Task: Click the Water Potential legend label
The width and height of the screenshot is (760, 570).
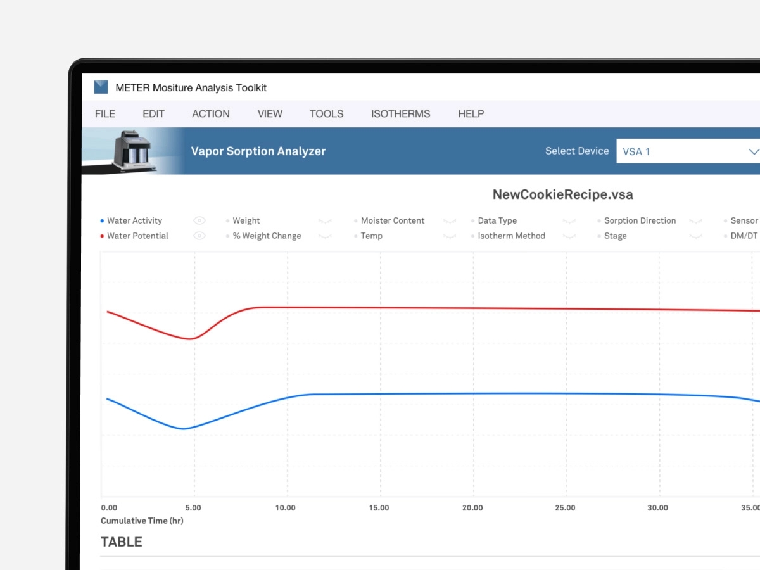Action: tap(137, 236)
